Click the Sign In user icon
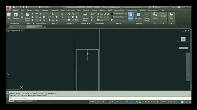Screen dimensions: 197x110 (x=153, y=7)
